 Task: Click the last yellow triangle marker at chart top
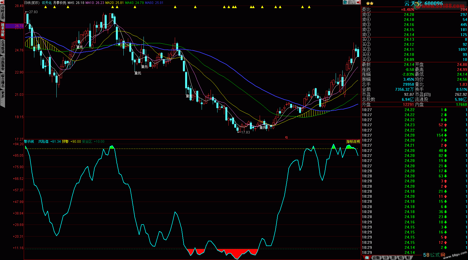point(309,7)
